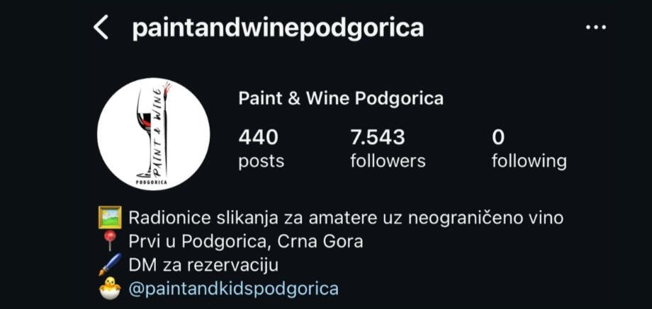Open the Paint & Wine profile picture

154,134
